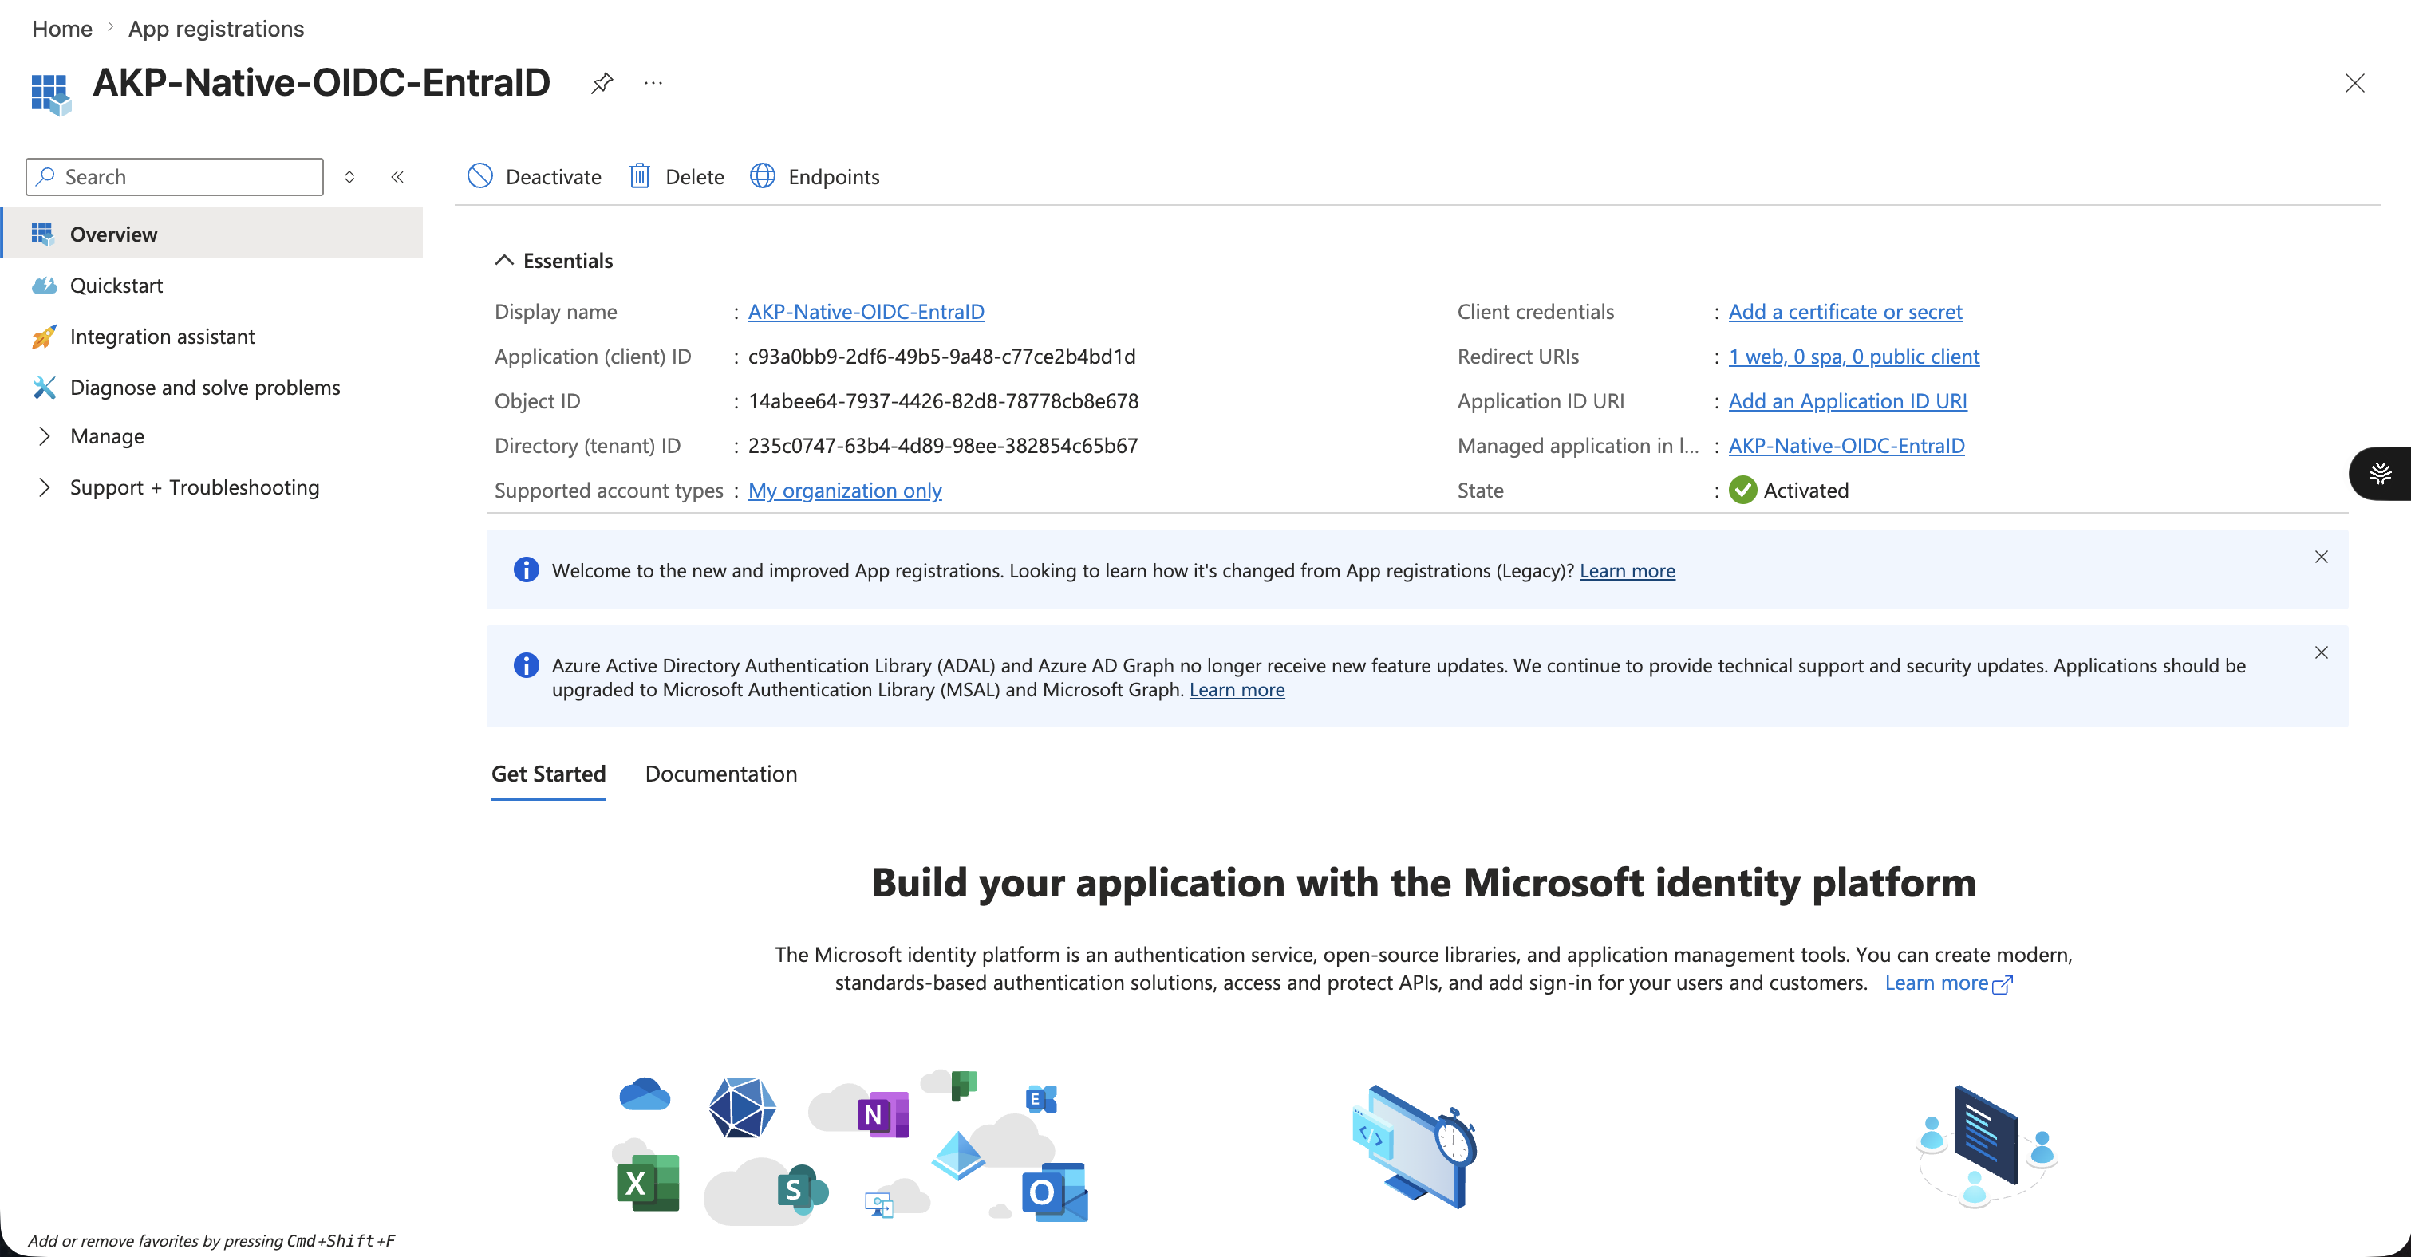This screenshot has height=1257, width=2411.
Task: Click the green Activated state checkmark
Action: [x=1742, y=491]
